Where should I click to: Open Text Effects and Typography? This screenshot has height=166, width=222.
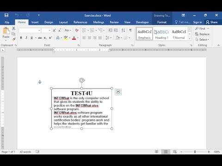click(x=58, y=38)
